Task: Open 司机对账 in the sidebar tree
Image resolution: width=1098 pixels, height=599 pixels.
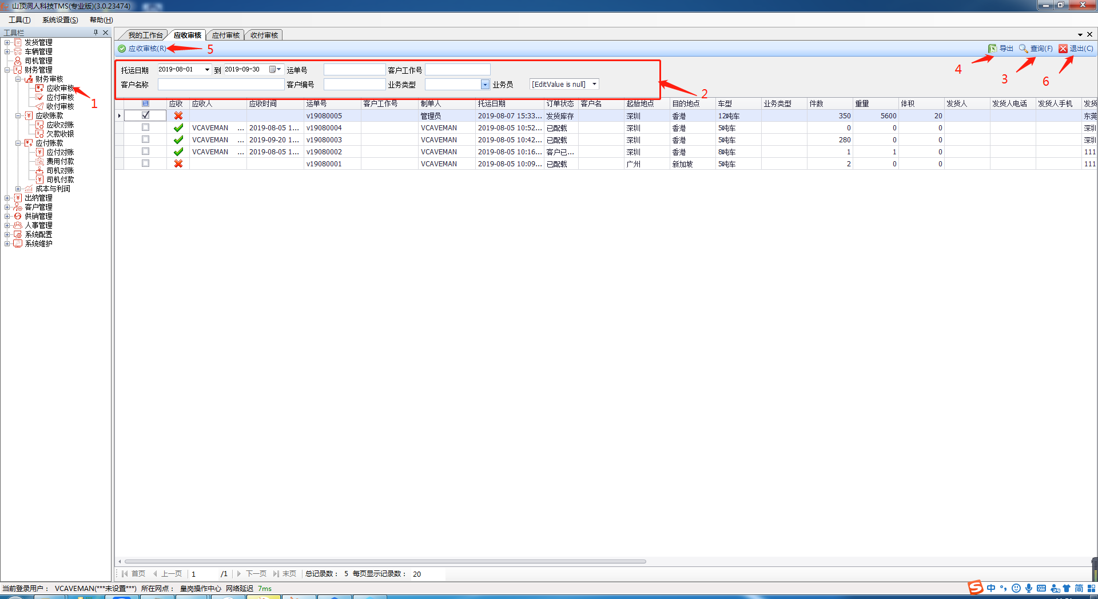Action: [60, 170]
